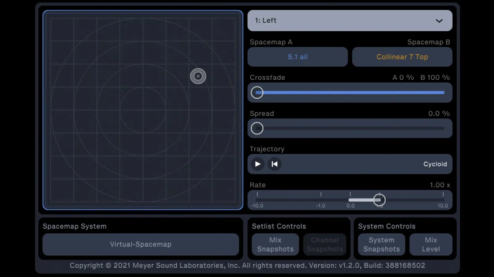Expand the Cycloid trajectory selector

(x=435, y=164)
